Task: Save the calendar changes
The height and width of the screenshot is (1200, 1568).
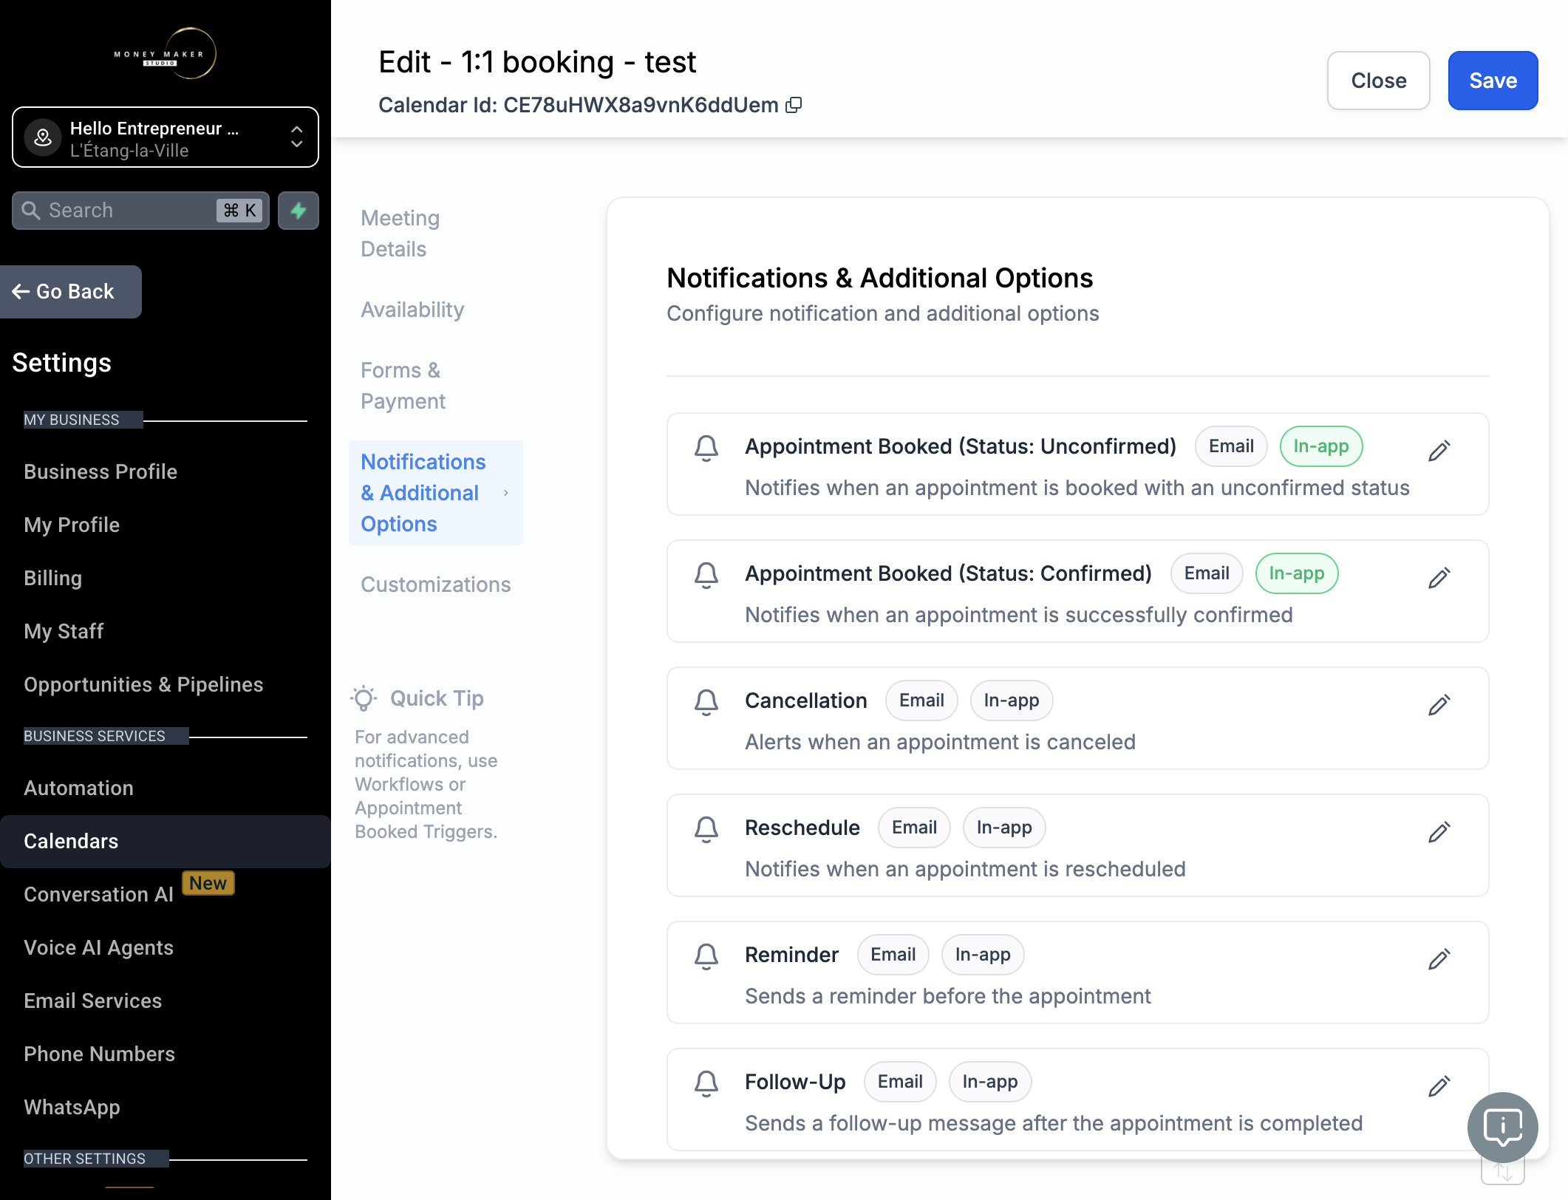Action: (1493, 81)
